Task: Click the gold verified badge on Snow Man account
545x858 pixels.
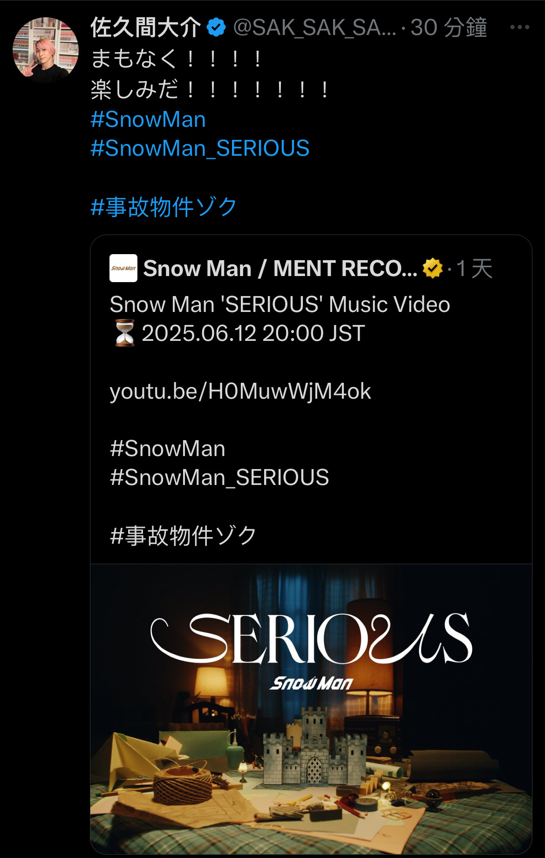Action: coord(433,268)
